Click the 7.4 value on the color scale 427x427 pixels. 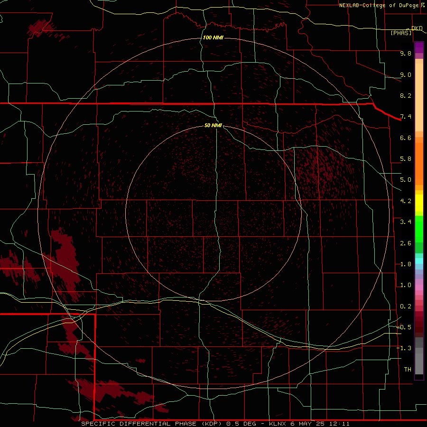click(406, 117)
